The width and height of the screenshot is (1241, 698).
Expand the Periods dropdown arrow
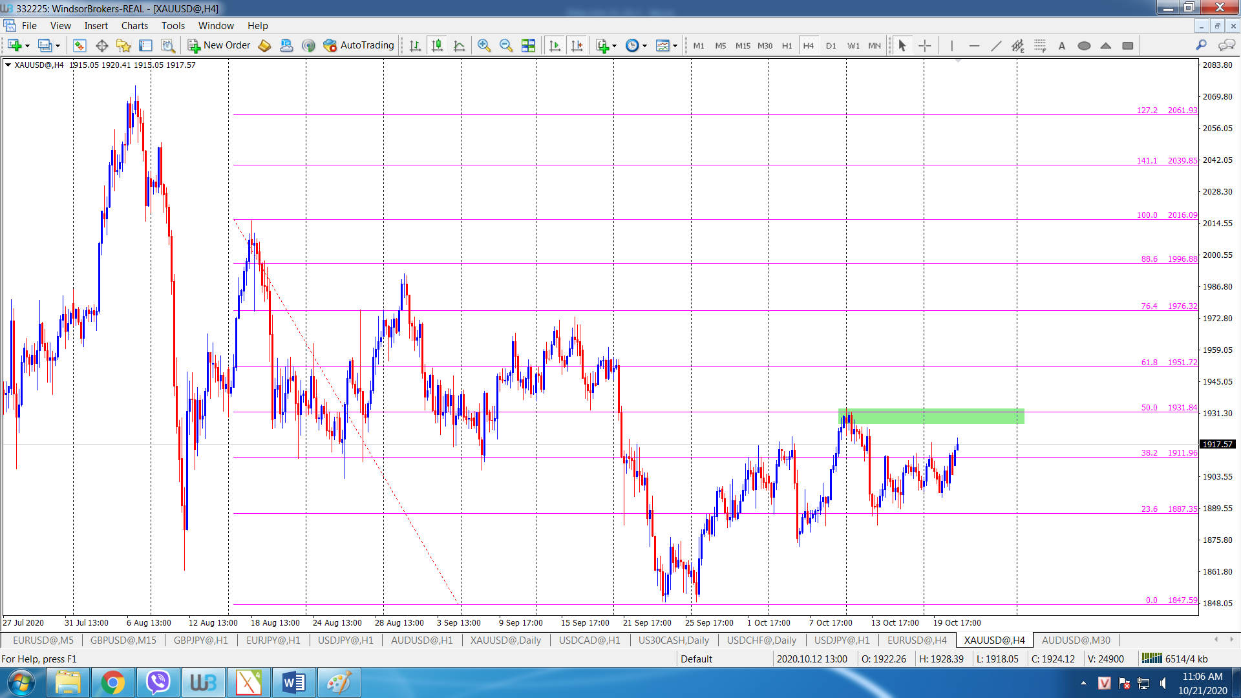tap(644, 46)
